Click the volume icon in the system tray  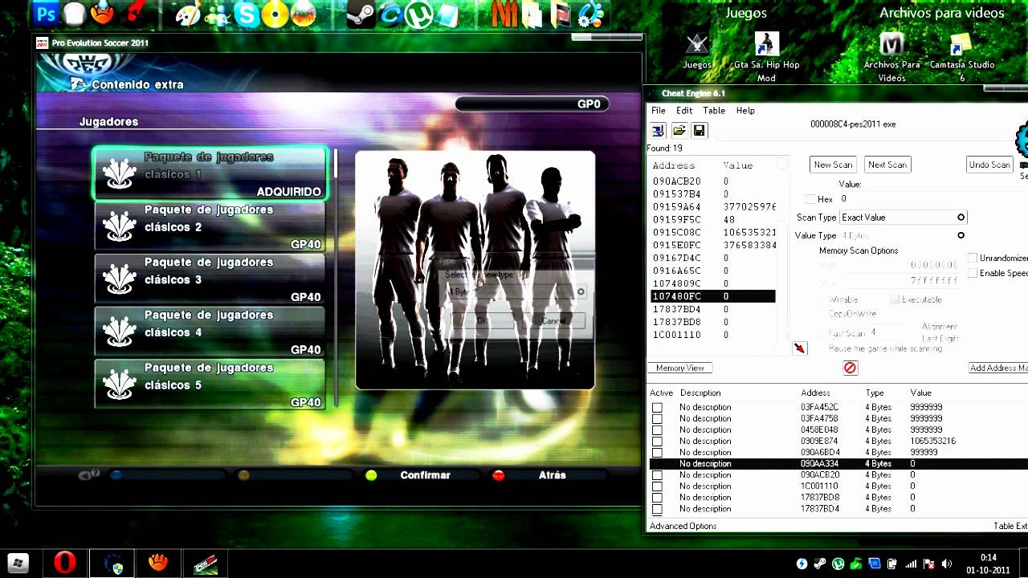[x=946, y=564]
